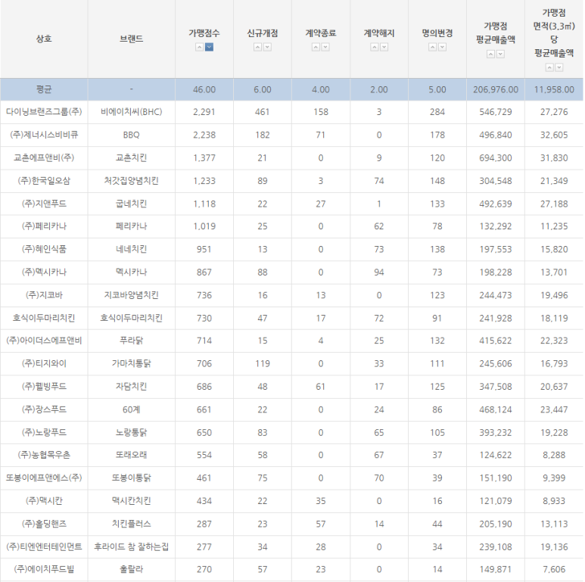
Task: Click 맥시칸치킨 brand cell
Action: pos(132,501)
